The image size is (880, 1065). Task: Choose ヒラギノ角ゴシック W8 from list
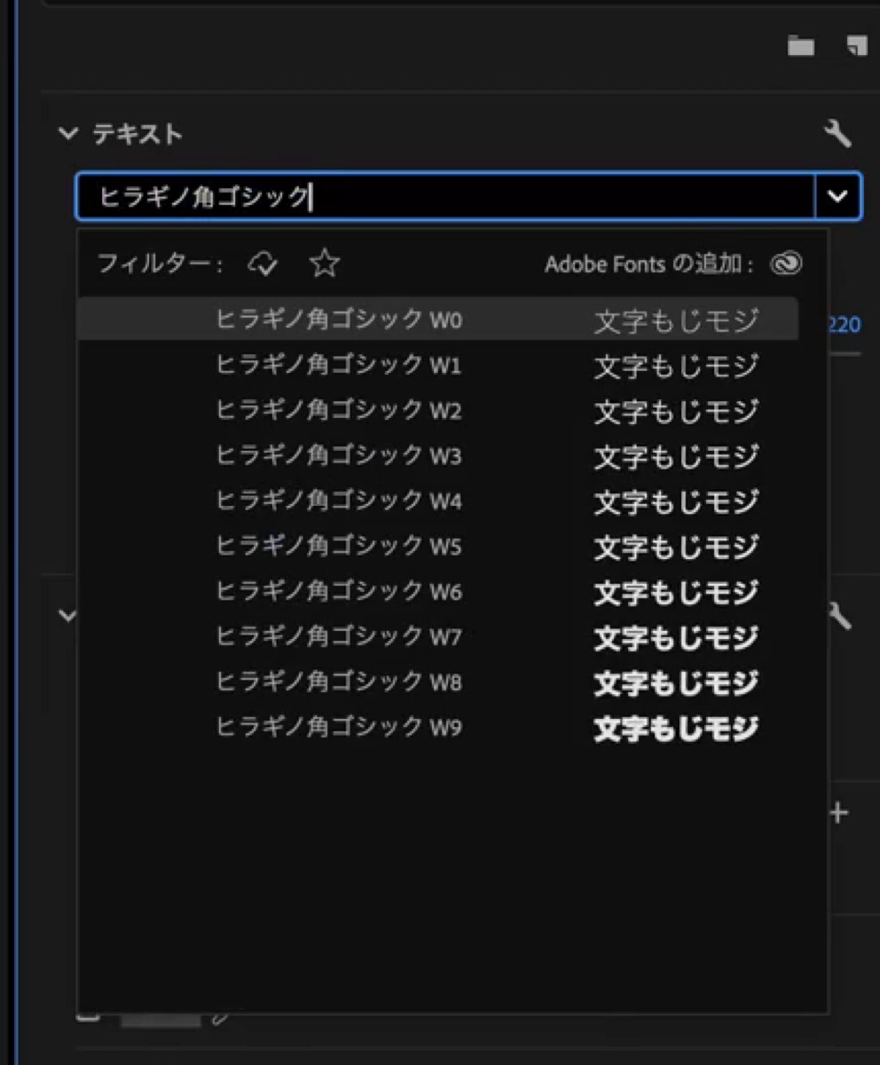438,682
